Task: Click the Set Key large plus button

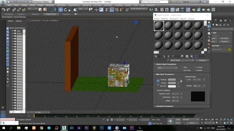Action: (x=170, y=121)
